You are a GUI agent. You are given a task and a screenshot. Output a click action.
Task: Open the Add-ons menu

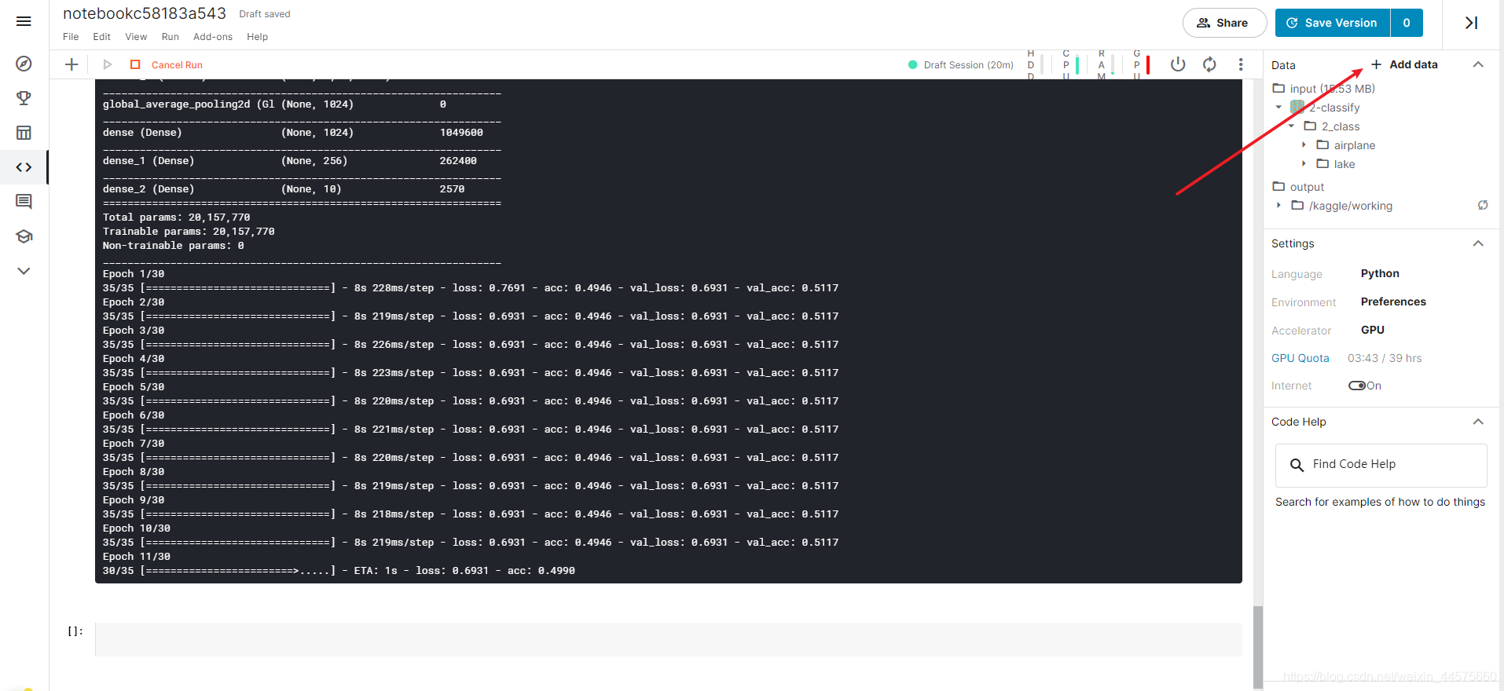pos(213,37)
